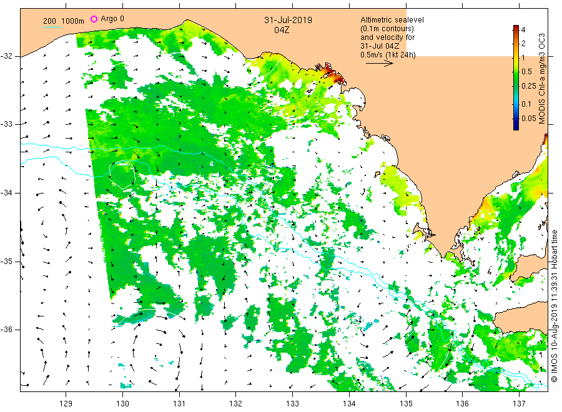Click latitude axis label -35
Viewport: 562px width, 412px height.
(6, 262)
